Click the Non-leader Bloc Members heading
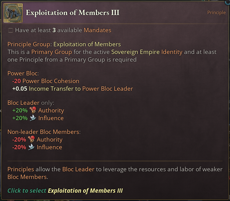230x201 pixels. [44, 132]
